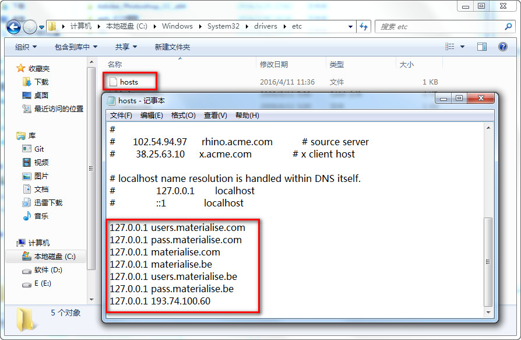
Task: Expand arrow after 计算机 in breadcrumb
Action: (98, 27)
